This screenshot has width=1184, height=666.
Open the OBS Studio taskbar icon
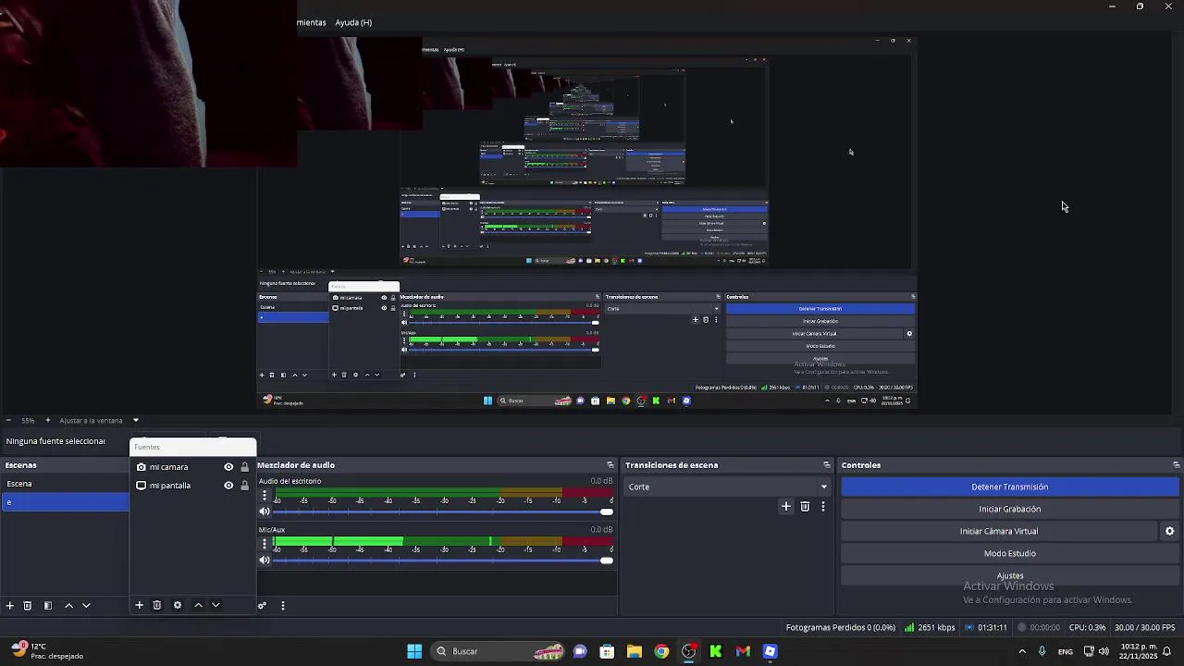(x=689, y=651)
